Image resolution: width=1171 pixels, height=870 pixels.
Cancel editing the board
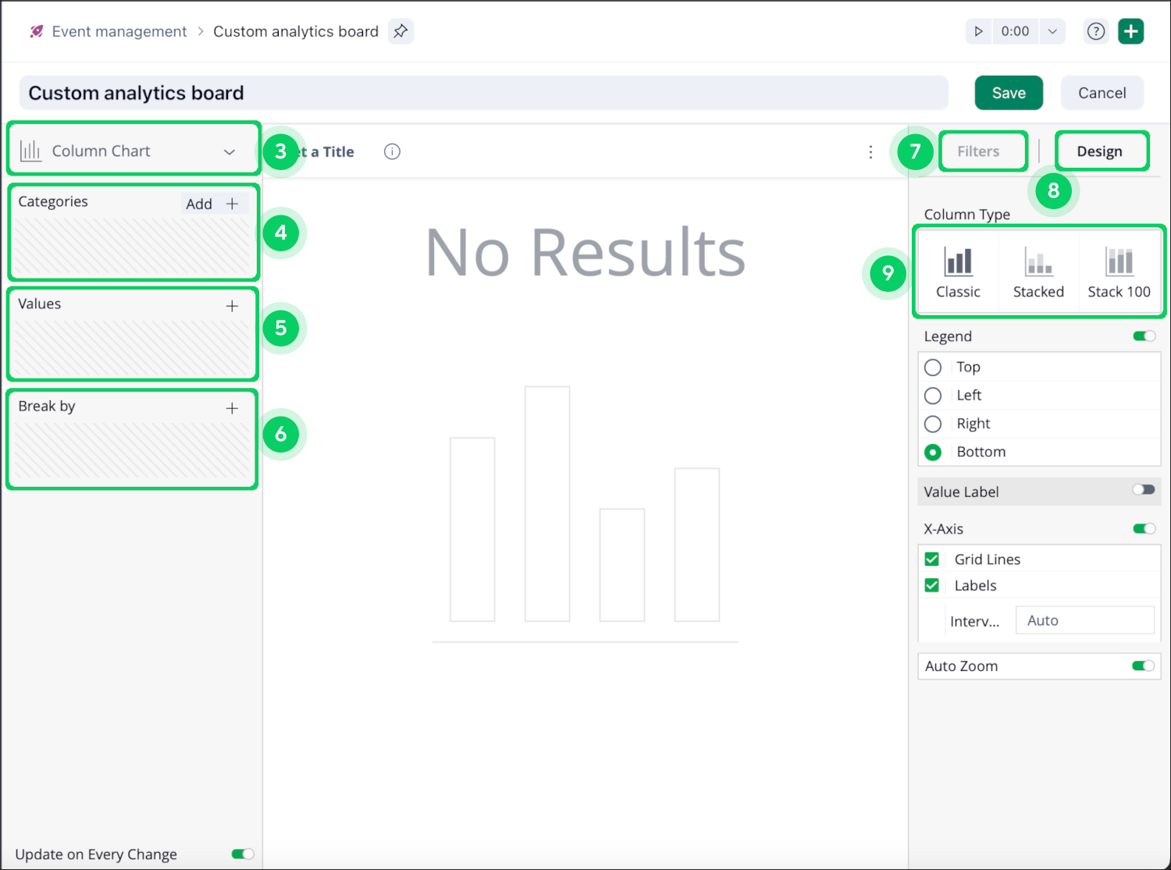[1102, 93]
